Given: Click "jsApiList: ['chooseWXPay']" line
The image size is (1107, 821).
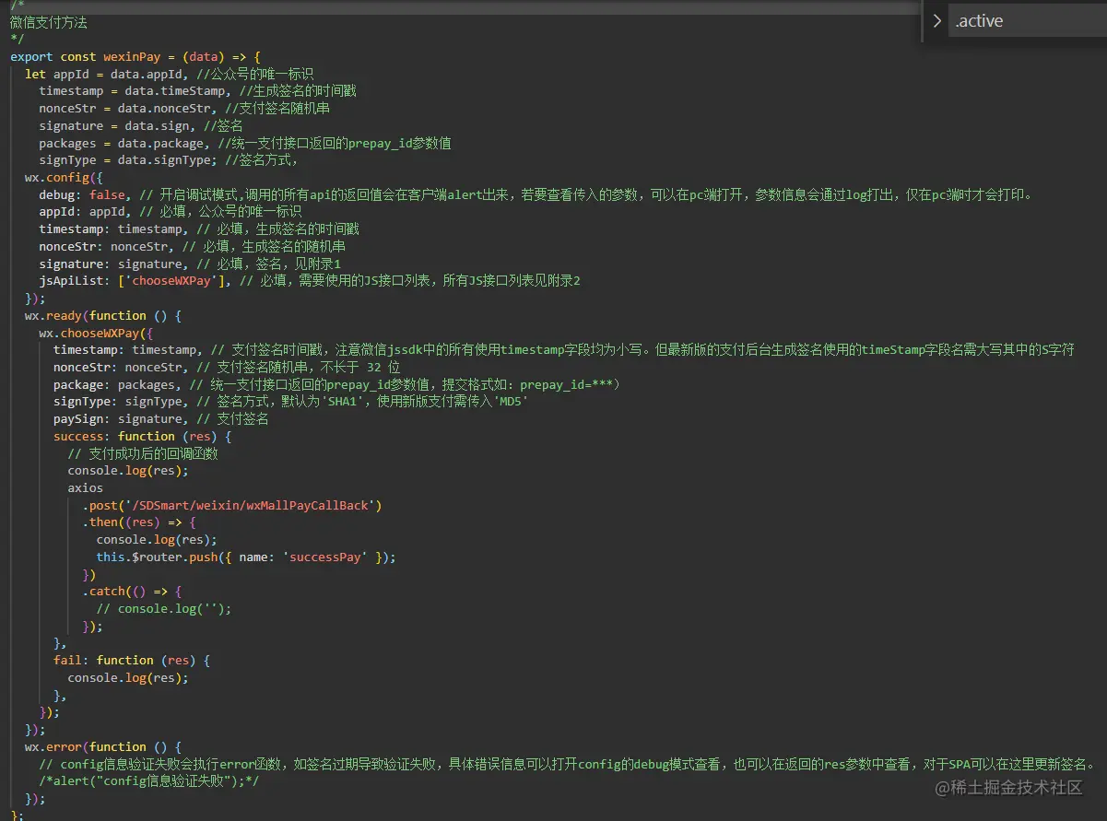Looking at the screenshot, I should (x=135, y=281).
